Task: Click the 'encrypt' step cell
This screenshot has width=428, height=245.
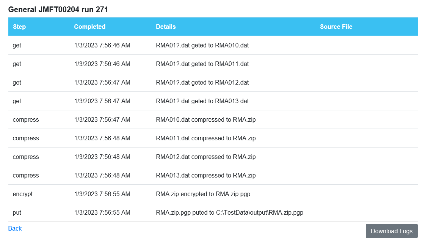Action: coord(22,194)
